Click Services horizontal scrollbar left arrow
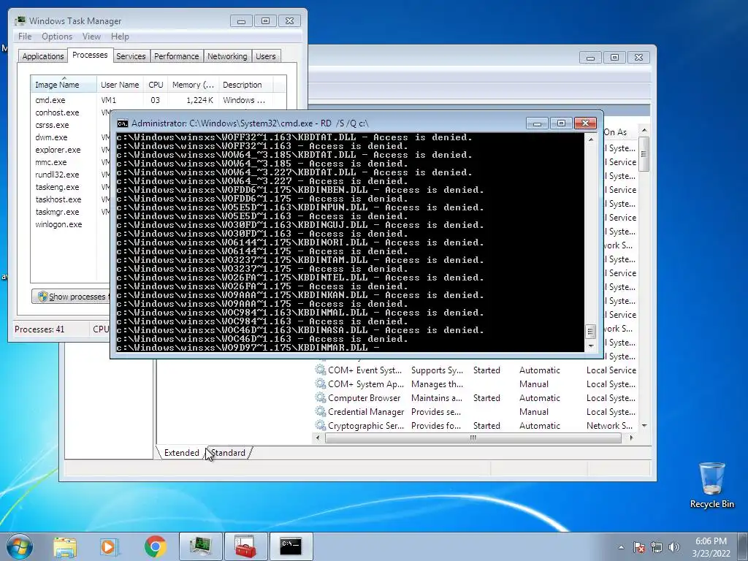The image size is (748, 561). click(318, 438)
